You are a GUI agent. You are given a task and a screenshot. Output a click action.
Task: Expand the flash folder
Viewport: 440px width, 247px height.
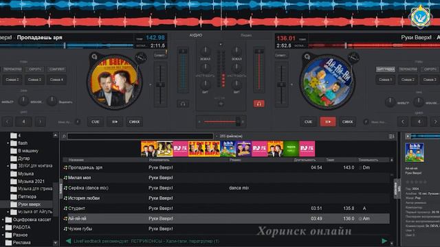8,143
